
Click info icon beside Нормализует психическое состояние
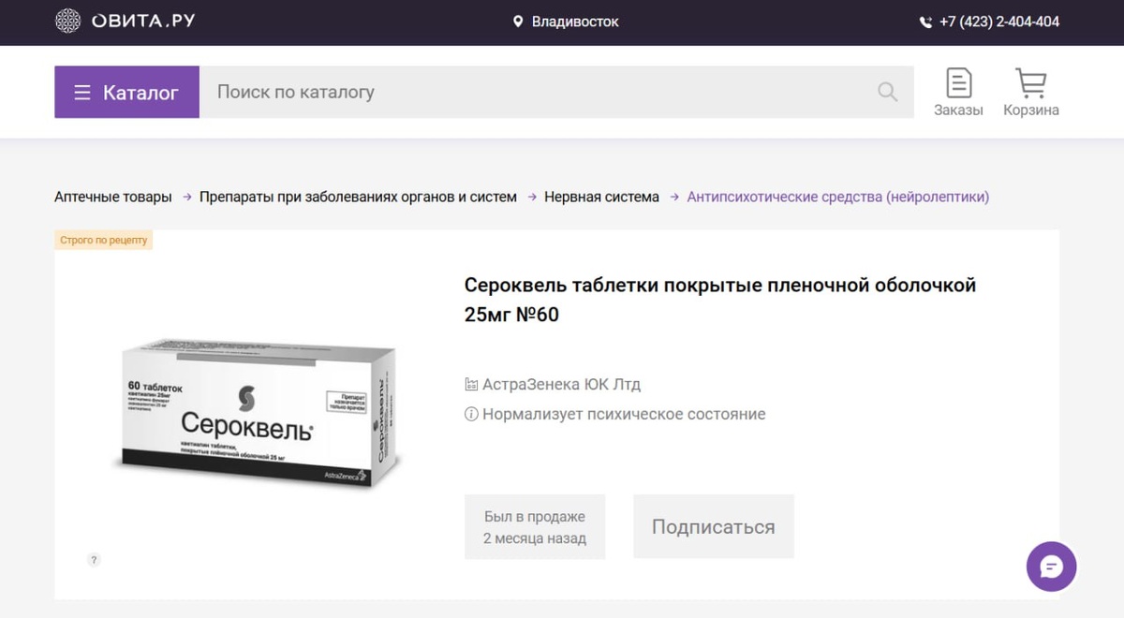click(471, 414)
